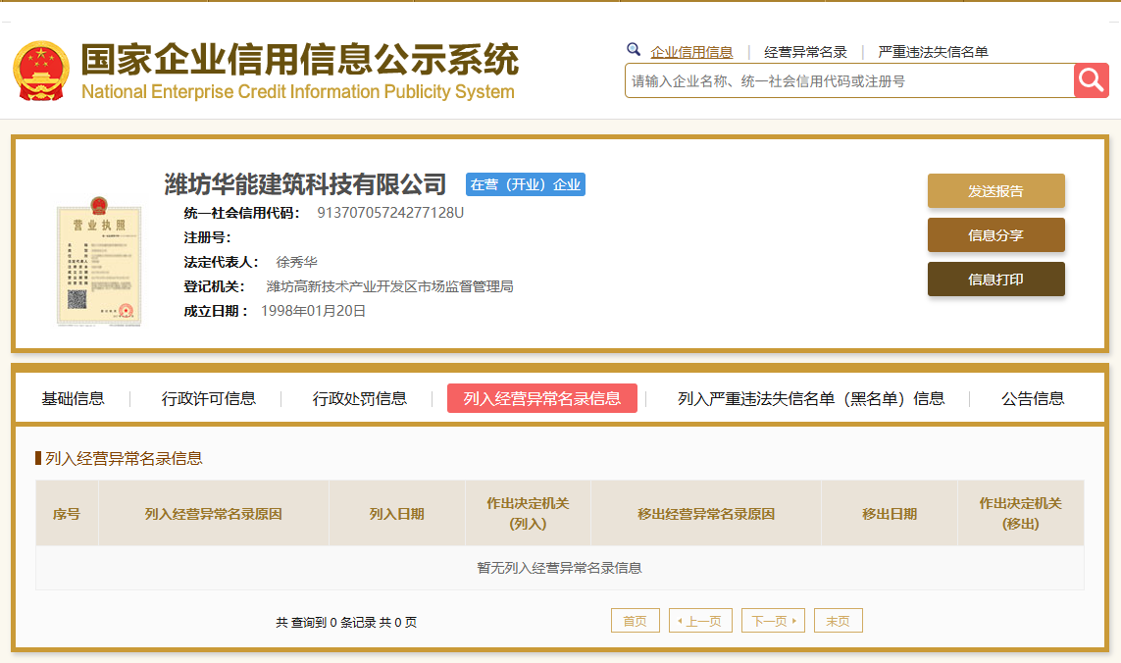
Task: Click the 移出日期 column header
Action: pyautogui.click(x=890, y=514)
